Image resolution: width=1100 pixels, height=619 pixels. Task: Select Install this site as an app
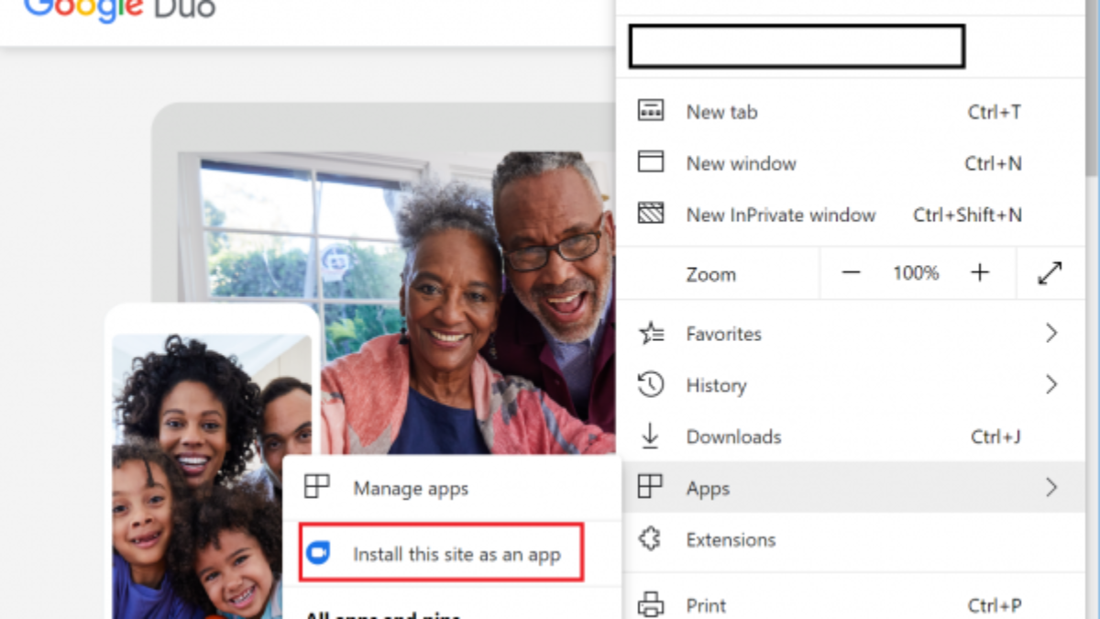click(441, 554)
